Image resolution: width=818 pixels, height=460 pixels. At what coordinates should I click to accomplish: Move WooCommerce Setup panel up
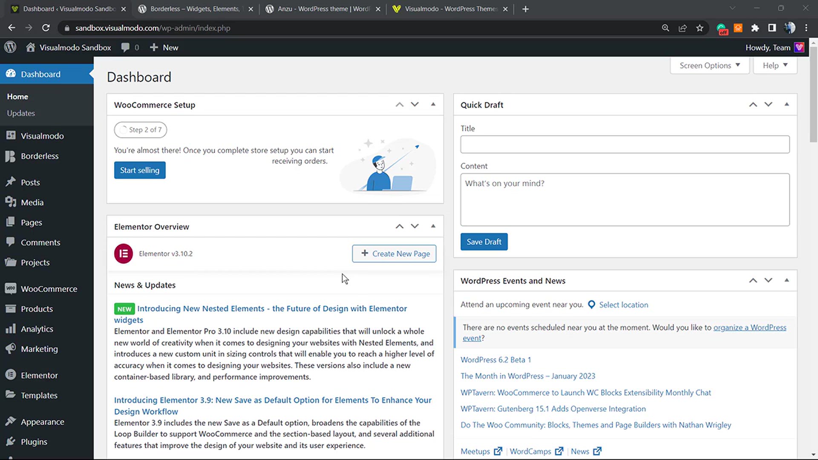399,104
